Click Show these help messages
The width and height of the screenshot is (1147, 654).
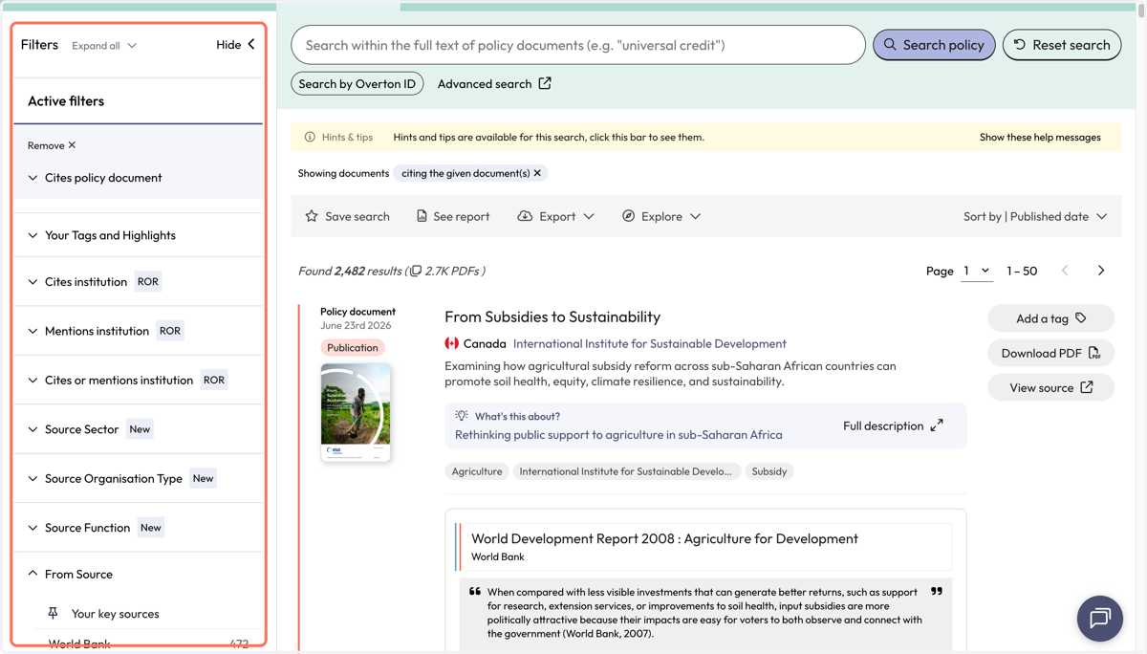[x=1040, y=138]
